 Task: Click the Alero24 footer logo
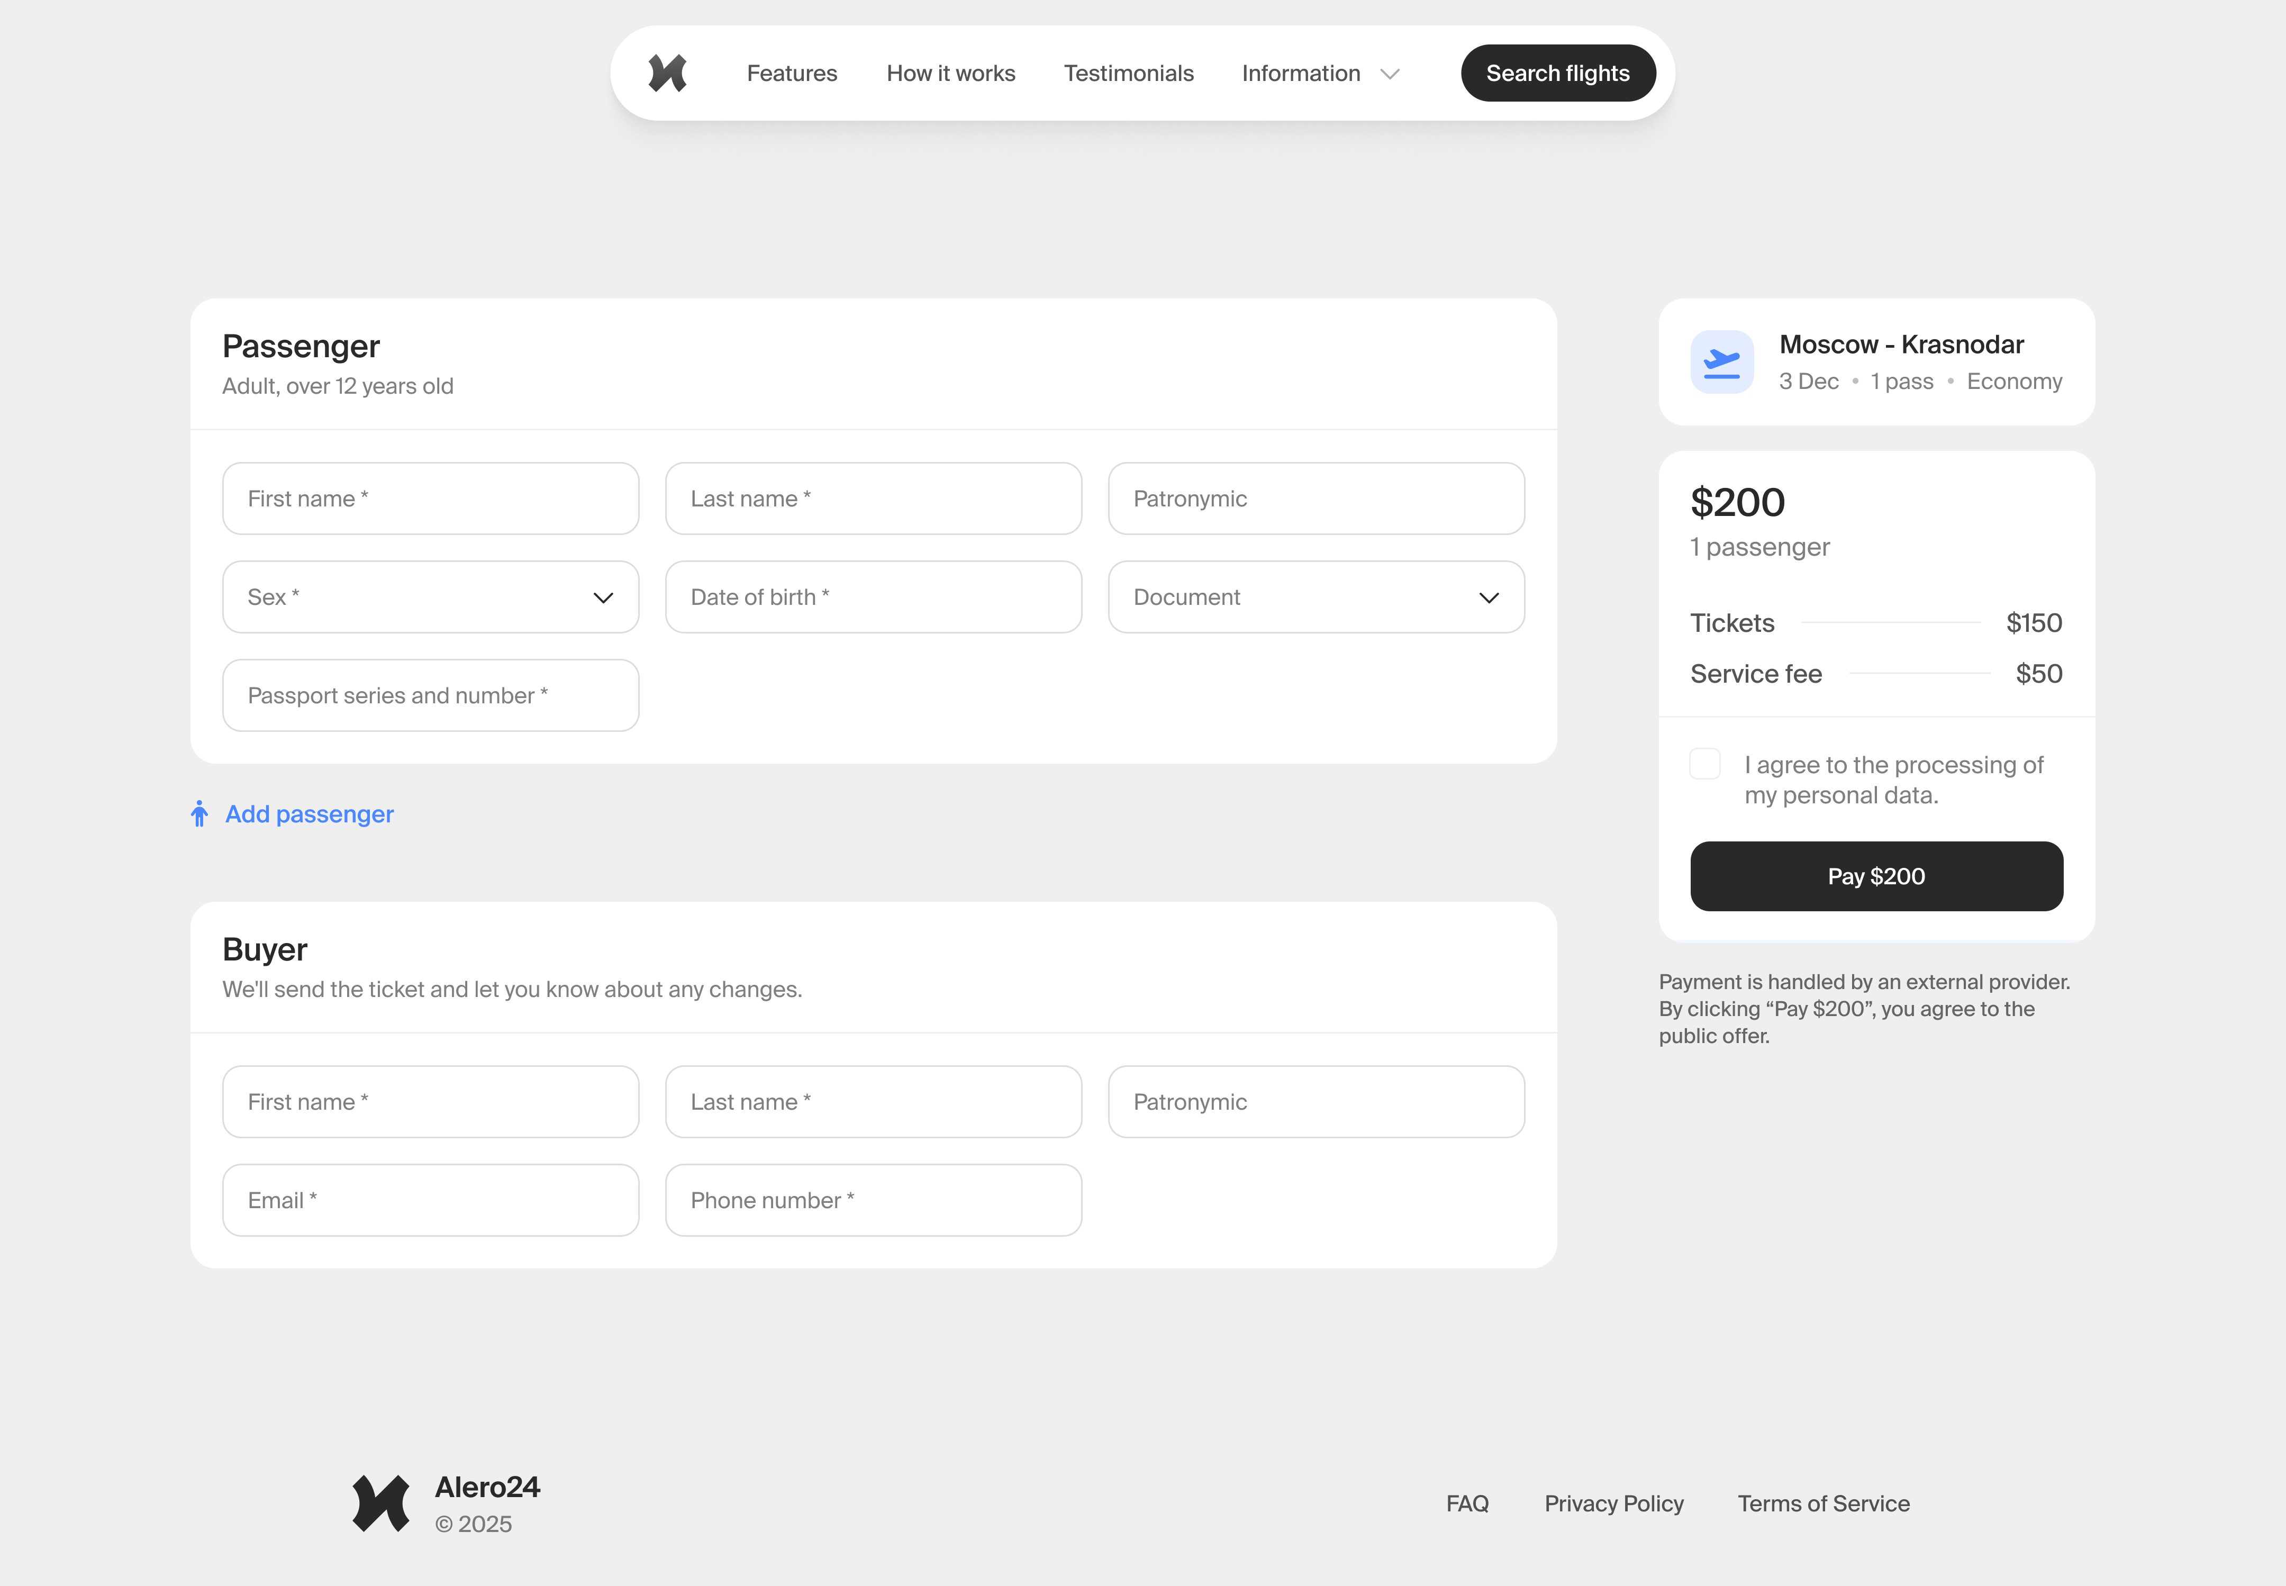(x=382, y=1503)
